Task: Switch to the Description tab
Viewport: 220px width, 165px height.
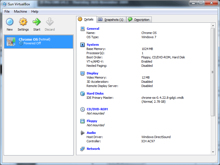Action: (139, 20)
